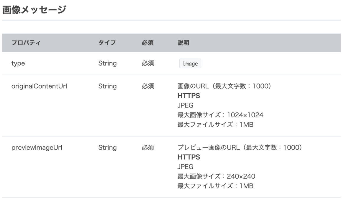Click String in the previewImageUrl row
The width and height of the screenshot is (354, 202).
click(x=107, y=147)
